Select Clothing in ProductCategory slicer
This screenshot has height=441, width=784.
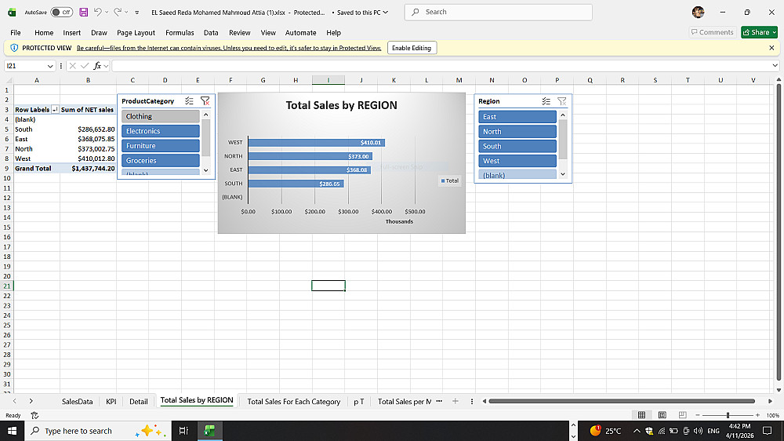pos(161,116)
